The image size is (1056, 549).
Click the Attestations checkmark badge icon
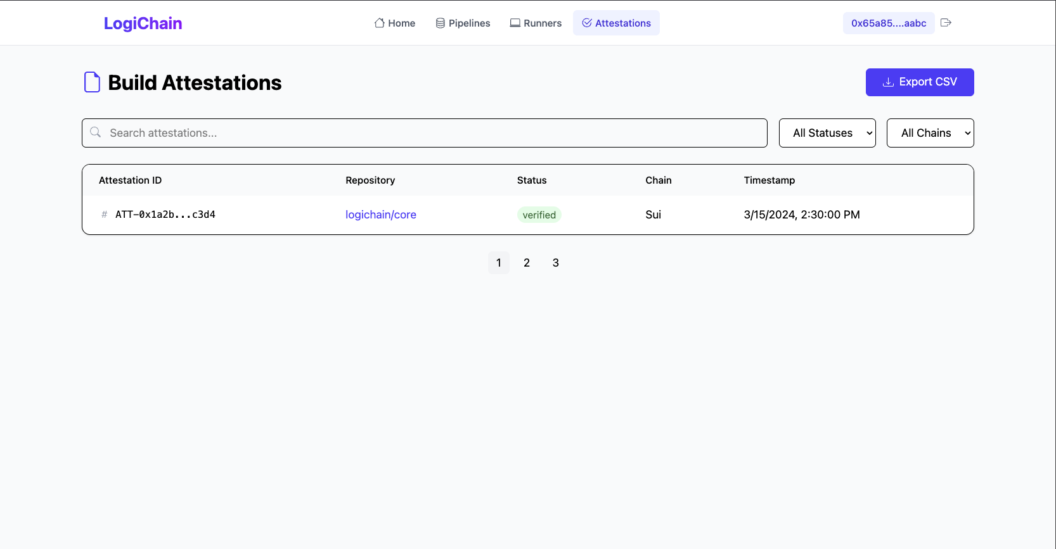pos(587,23)
